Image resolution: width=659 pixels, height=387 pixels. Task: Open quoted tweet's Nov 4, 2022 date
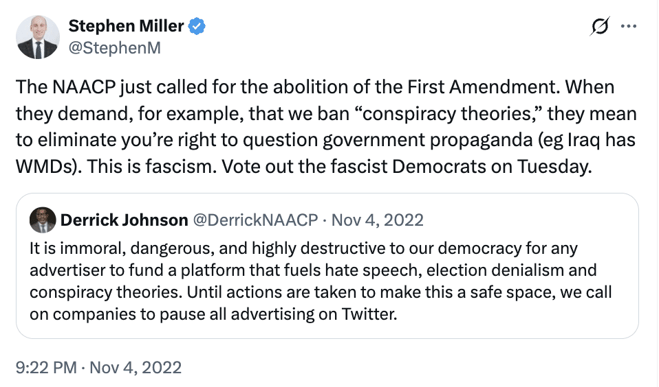[378, 220]
